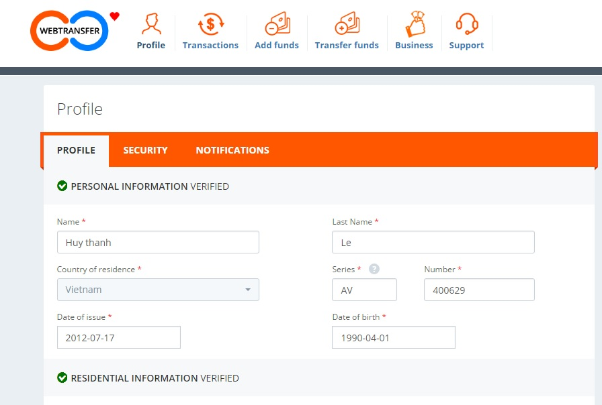Screen dimensions: 602x405
Task: Focus the passport Number field
Action: 479,290
